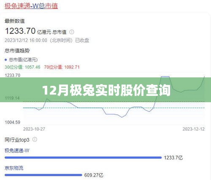Viewport: 211px width, 180px height.
Task: Select the 30位分值 1057.46 label
Action: (22, 67)
